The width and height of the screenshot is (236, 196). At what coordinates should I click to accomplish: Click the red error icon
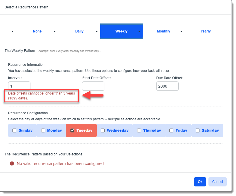[x=12, y=164]
